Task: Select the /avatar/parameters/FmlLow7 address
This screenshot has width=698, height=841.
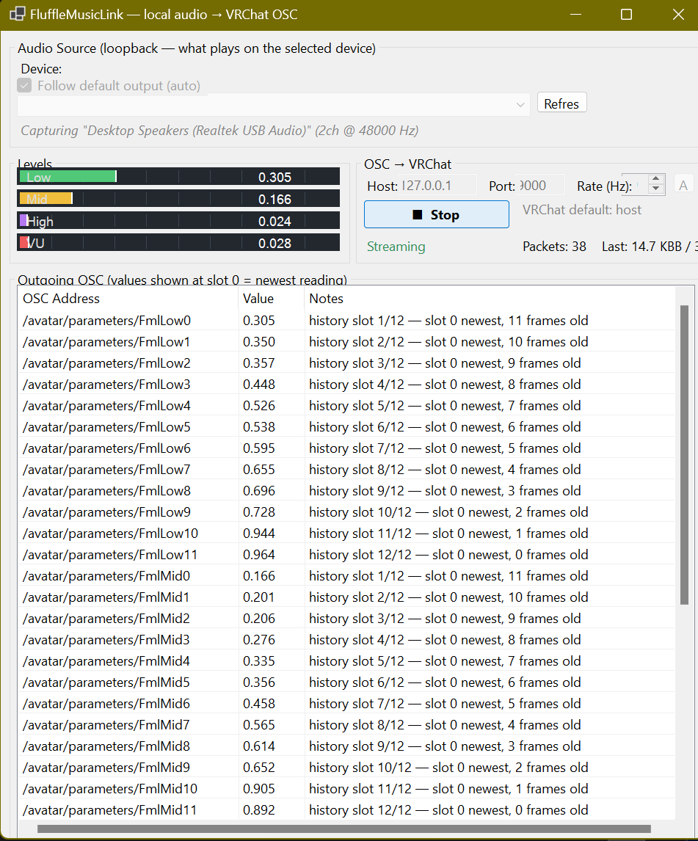Action: (x=106, y=470)
